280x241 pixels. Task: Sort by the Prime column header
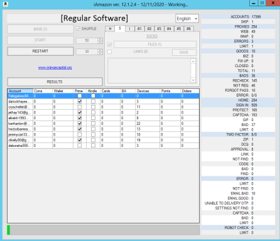coord(80,91)
